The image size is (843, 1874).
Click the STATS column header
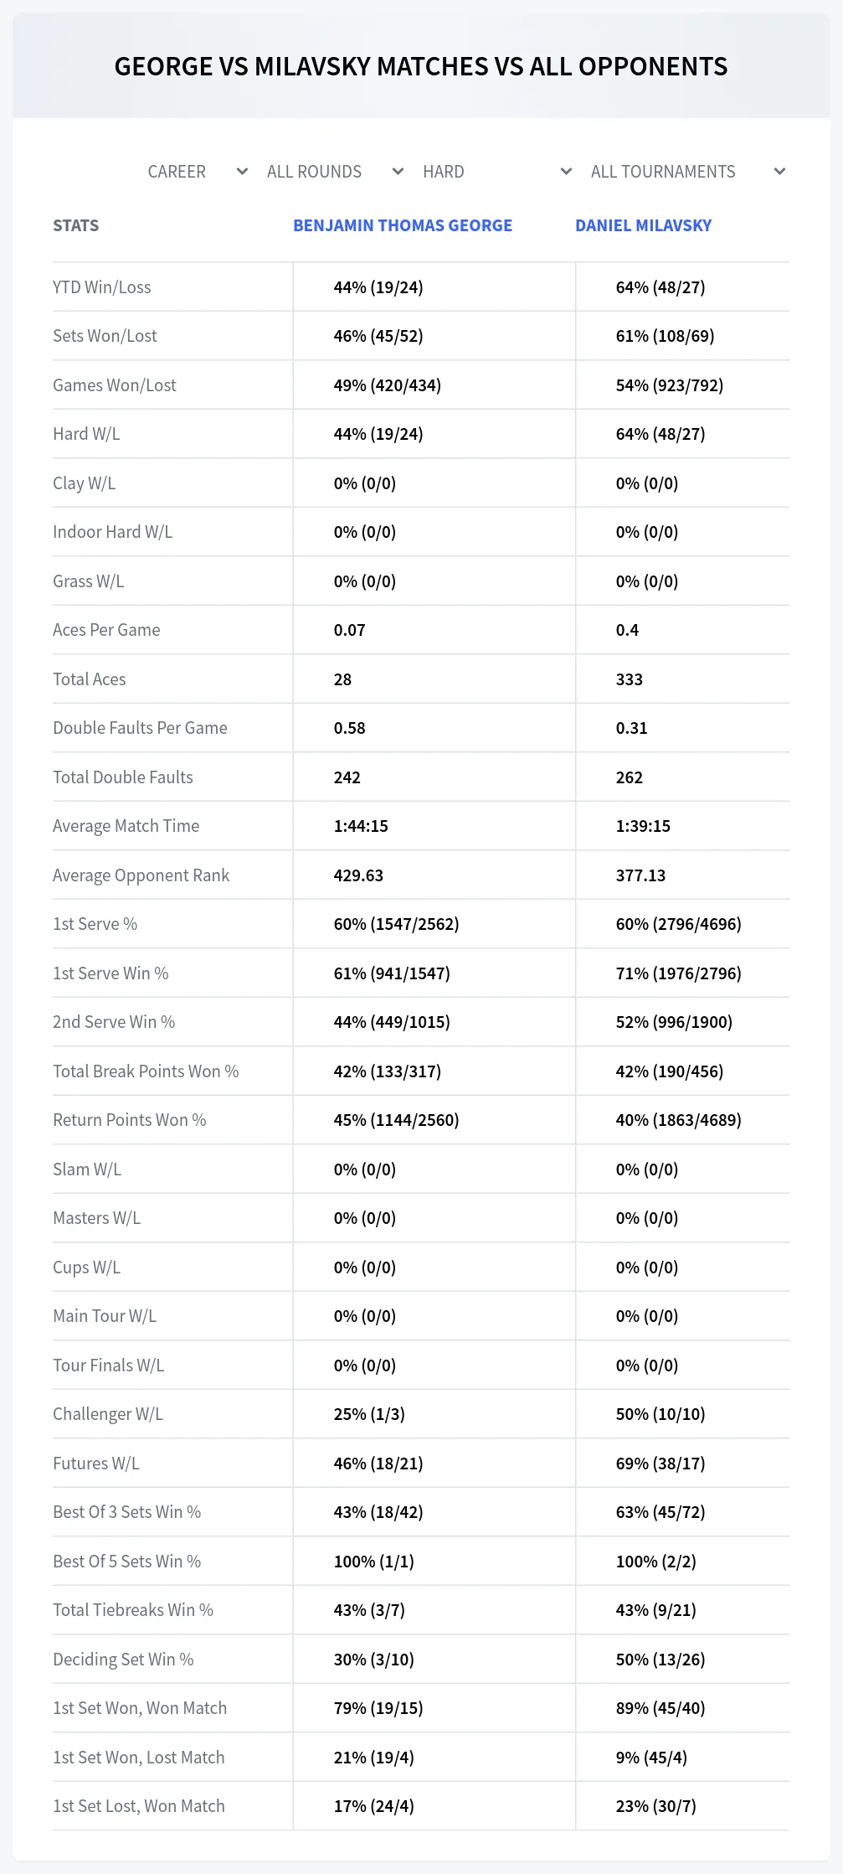[76, 225]
